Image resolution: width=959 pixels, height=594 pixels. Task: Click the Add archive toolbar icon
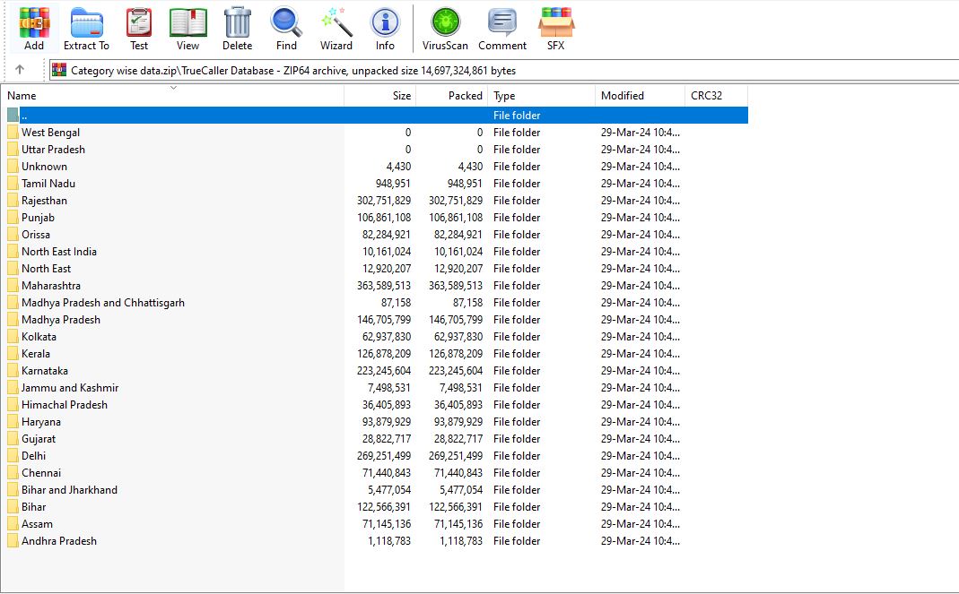pos(34,28)
